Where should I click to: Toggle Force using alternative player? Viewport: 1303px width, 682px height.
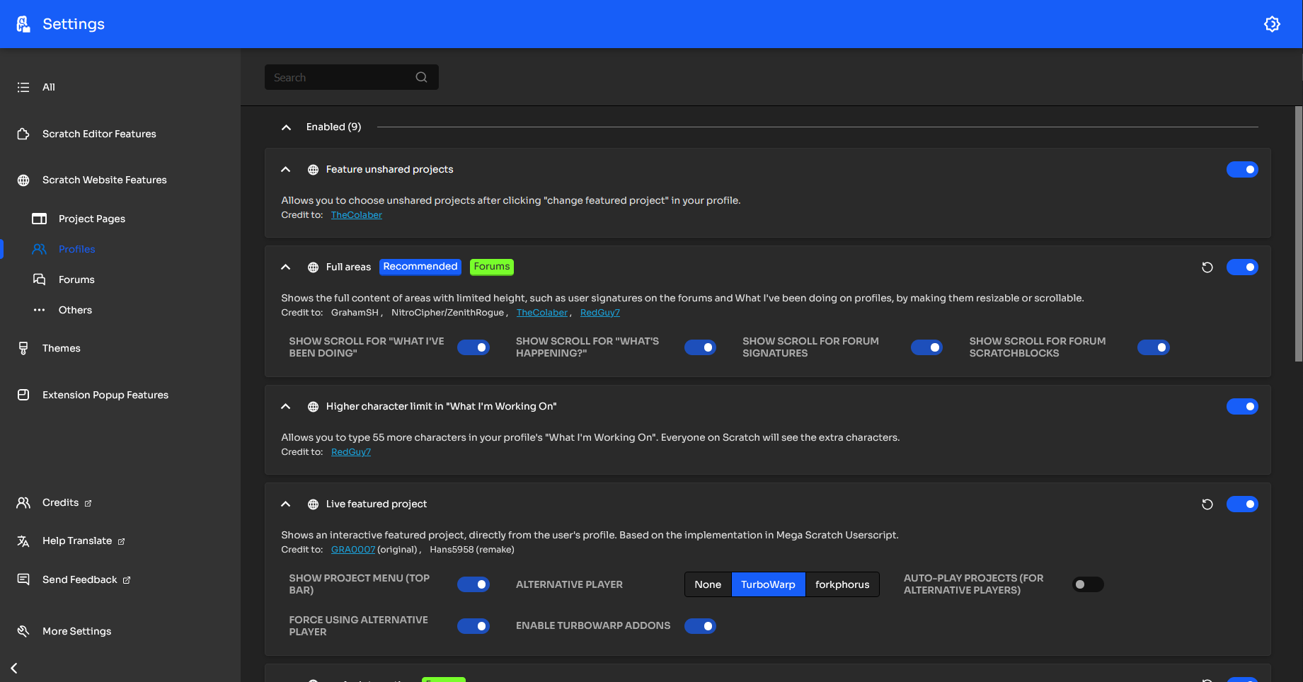pyautogui.click(x=473, y=626)
